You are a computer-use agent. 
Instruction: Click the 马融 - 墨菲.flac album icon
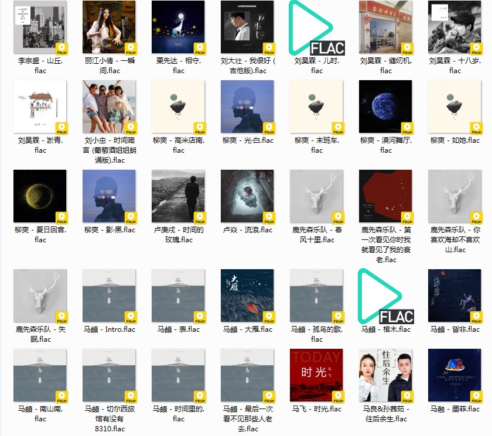455,375
